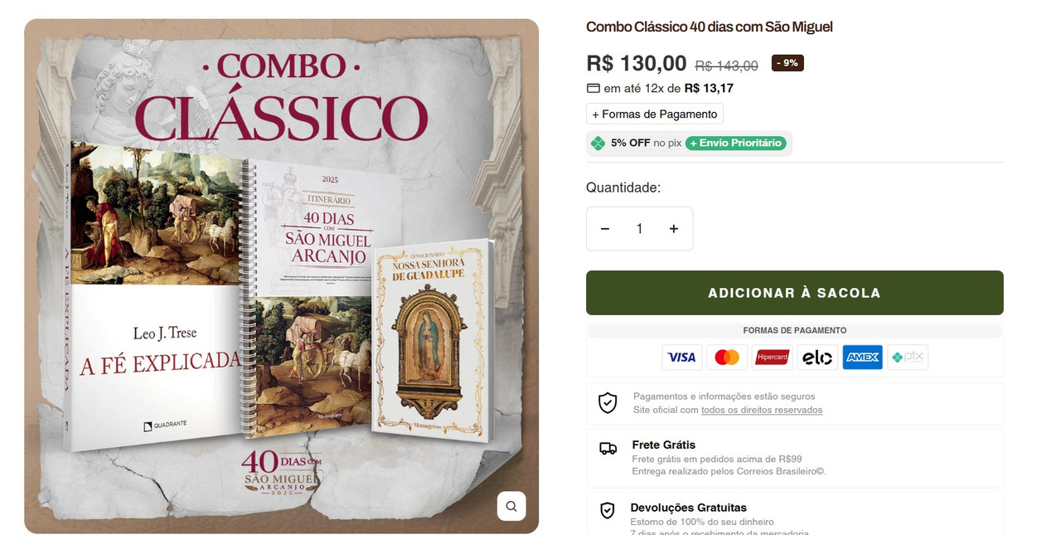Click the + Envio Prioritário green badge

tap(736, 143)
